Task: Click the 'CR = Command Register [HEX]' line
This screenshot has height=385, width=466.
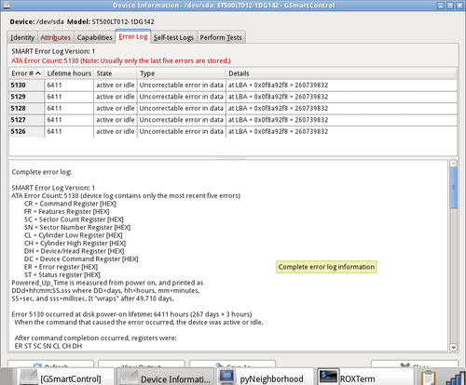Action: coord(70,204)
